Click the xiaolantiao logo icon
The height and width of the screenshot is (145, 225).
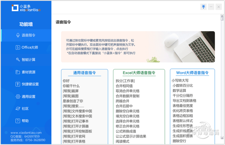(15, 8)
